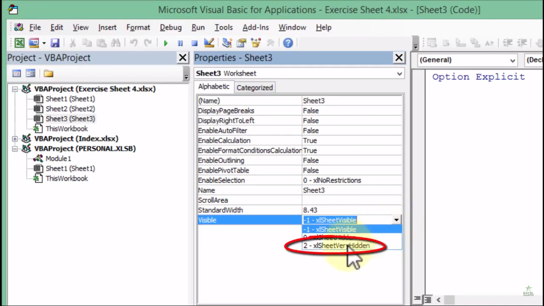This screenshot has width=544, height=306.
Task: Click the List Properties/Methods icon
Action: [x=432, y=43]
